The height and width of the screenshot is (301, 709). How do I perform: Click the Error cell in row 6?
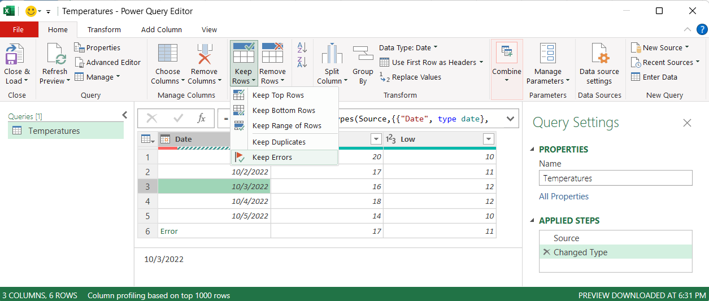point(214,231)
